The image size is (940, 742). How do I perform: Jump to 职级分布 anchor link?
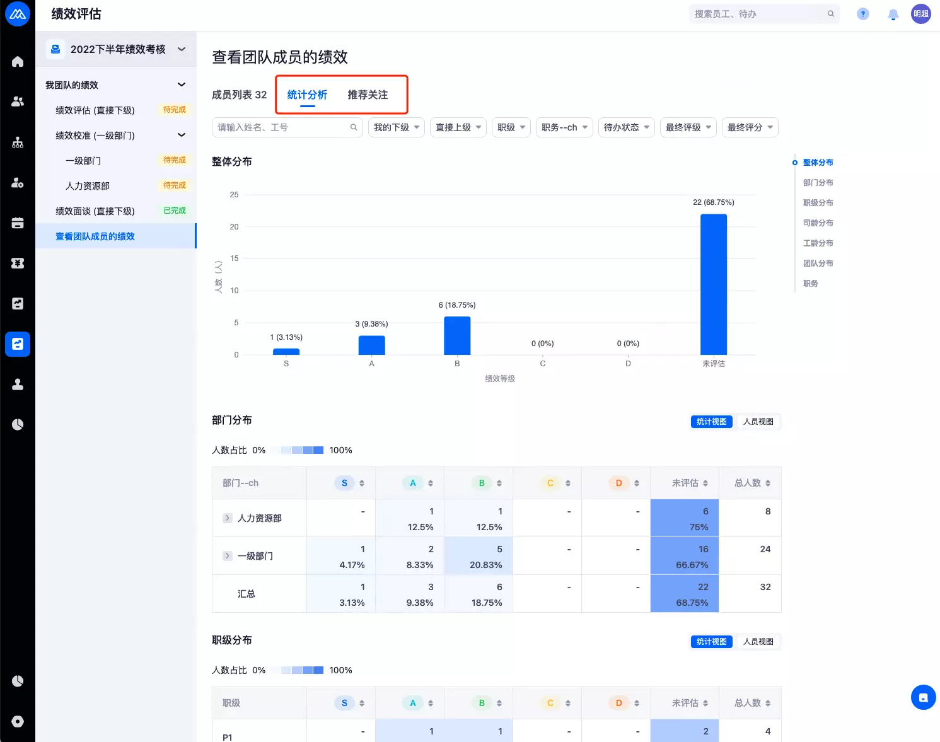coord(818,203)
